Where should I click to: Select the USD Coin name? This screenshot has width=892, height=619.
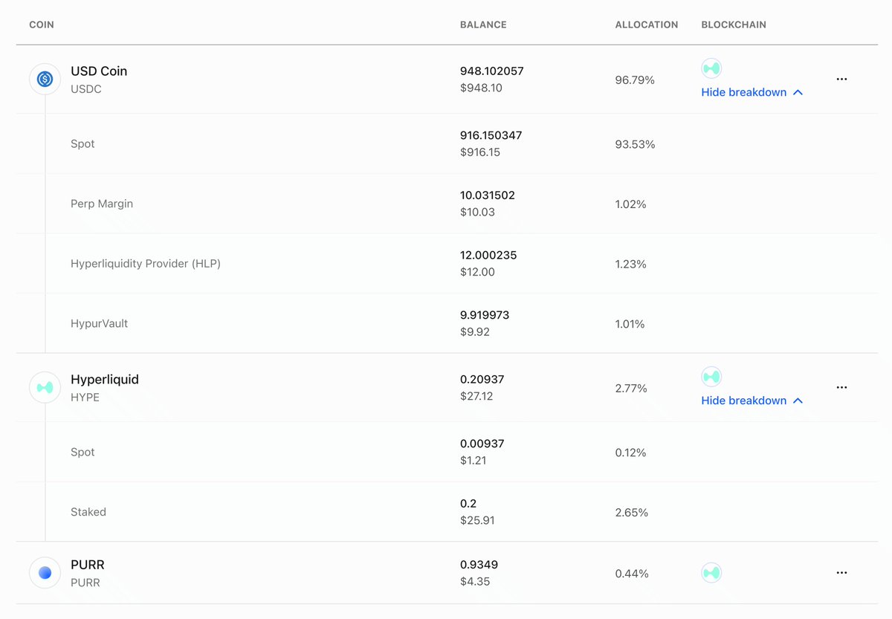pos(99,71)
